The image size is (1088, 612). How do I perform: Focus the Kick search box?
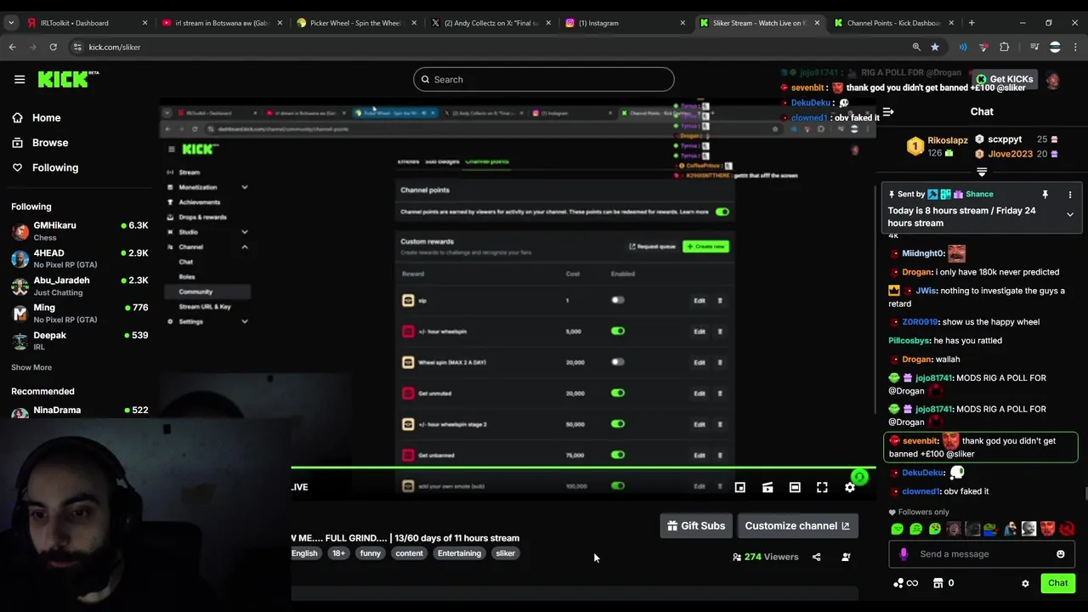[x=544, y=80]
